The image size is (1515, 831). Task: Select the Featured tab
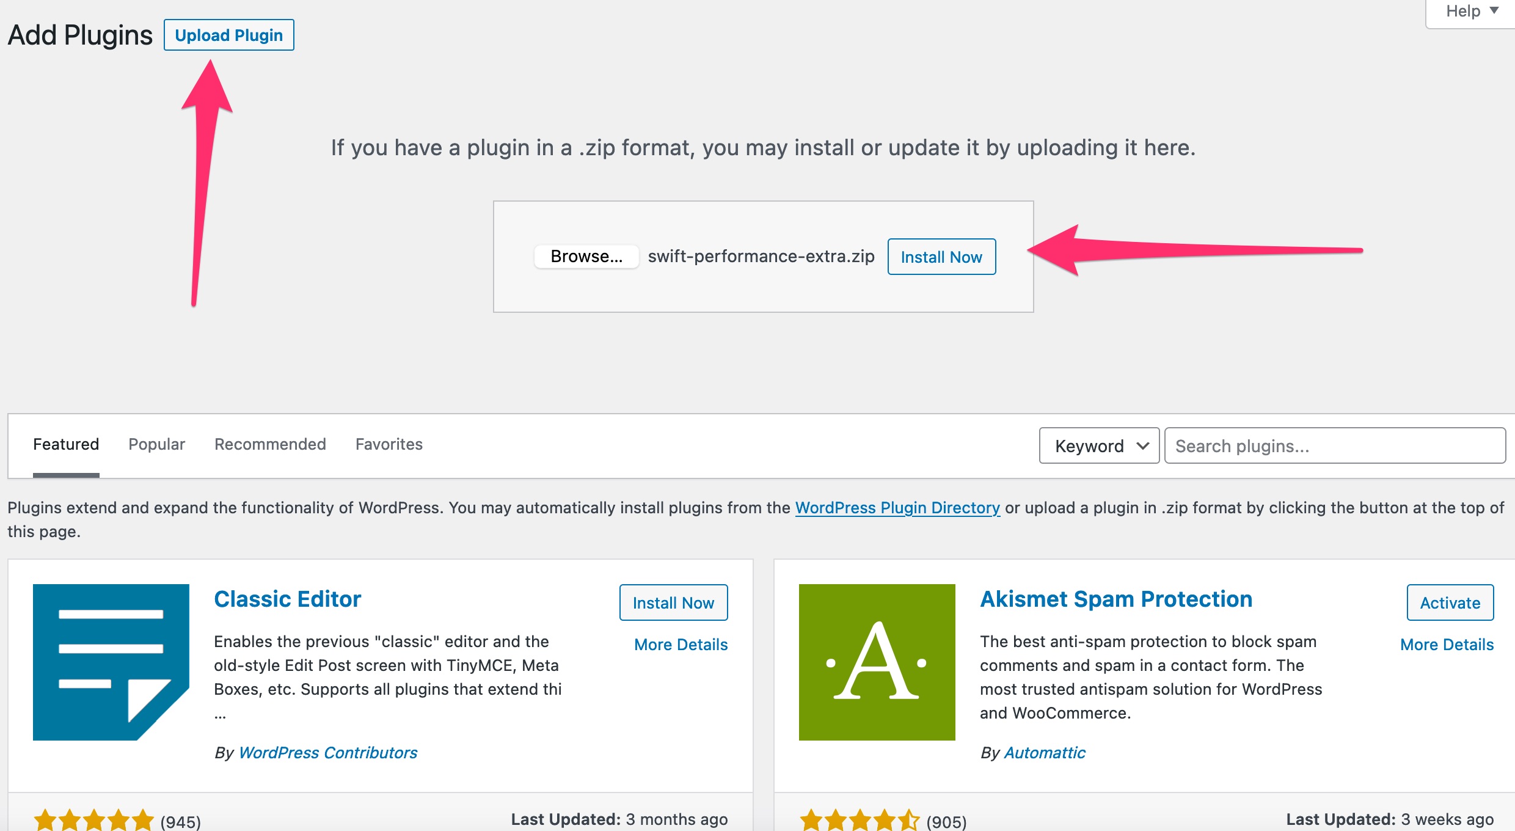pyautogui.click(x=66, y=444)
